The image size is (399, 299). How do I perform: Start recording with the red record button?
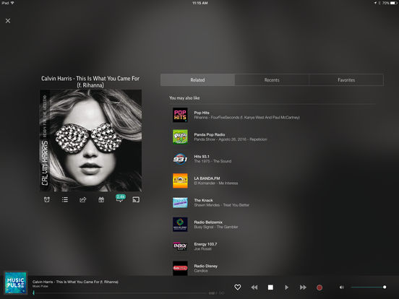(x=319, y=287)
